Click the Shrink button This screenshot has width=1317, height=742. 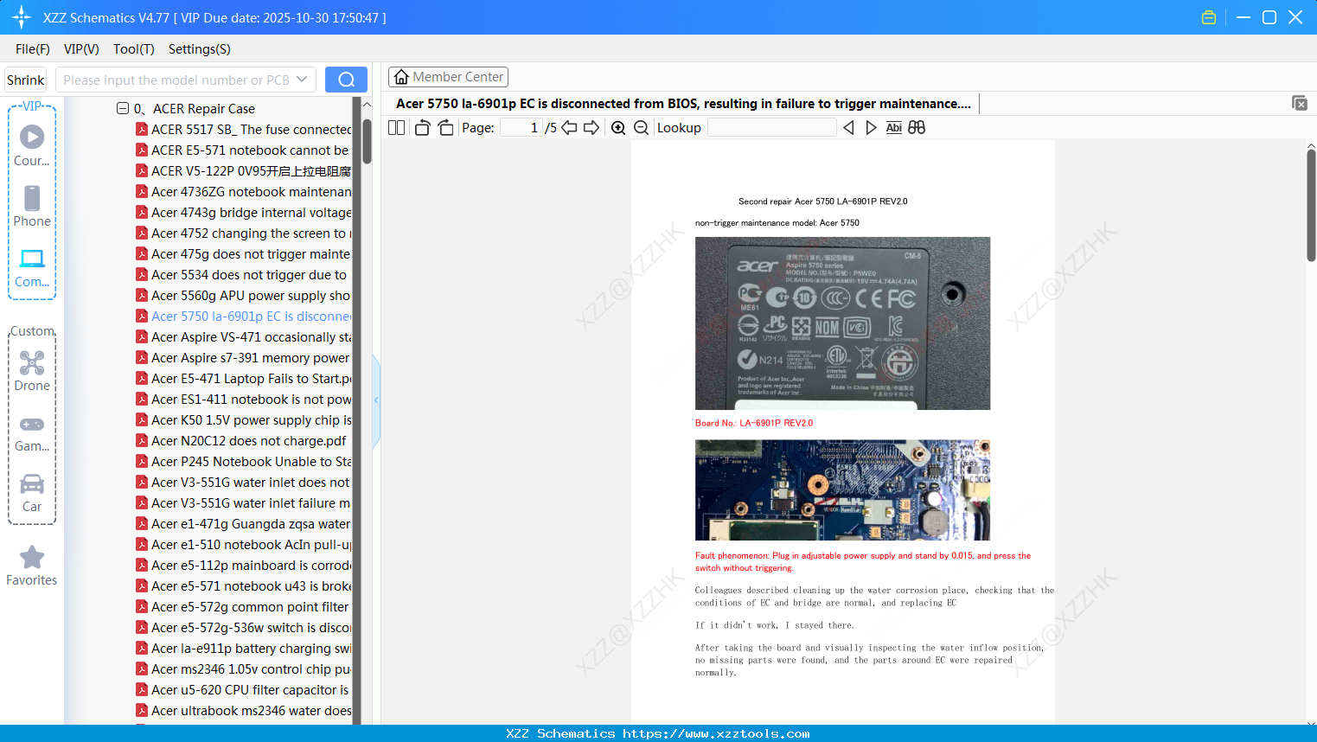pyautogui.click(x=26, y=80)
